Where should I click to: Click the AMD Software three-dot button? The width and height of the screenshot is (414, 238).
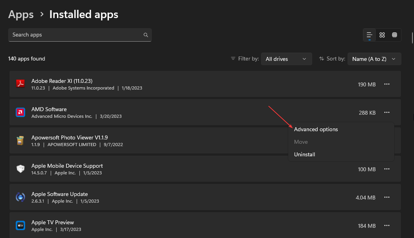click(x=387, y=112)
